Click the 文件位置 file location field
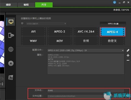The height and width of the screenshot is (100, 131). coord(86,96)
